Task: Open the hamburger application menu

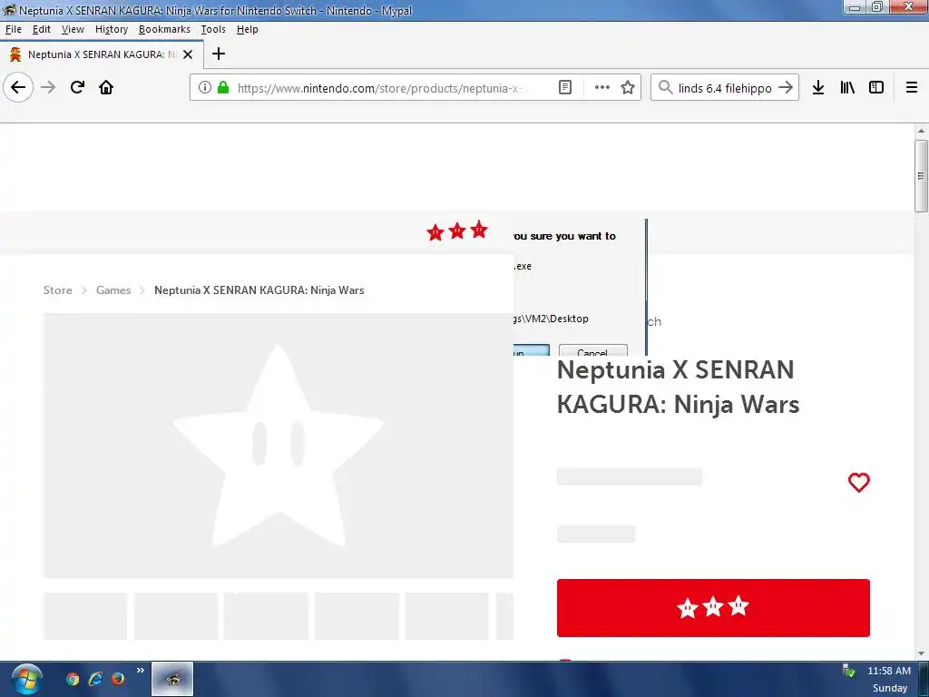Action: point(912,88)
